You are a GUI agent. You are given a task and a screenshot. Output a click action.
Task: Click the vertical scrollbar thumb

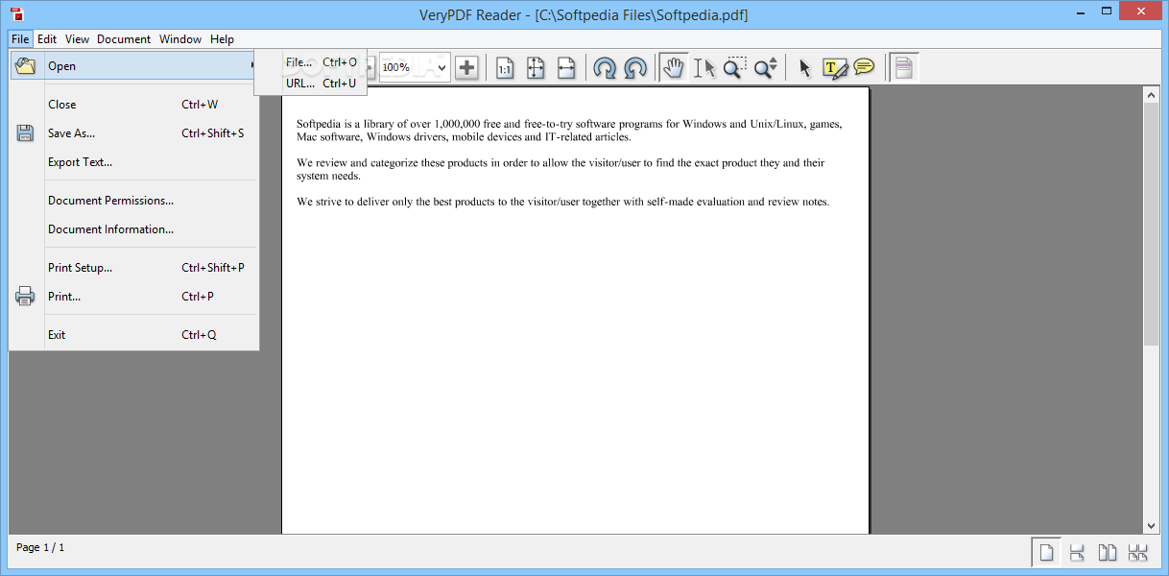1152,224
